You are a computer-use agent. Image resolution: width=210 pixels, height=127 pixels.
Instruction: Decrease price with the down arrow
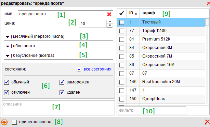(110, 25)
